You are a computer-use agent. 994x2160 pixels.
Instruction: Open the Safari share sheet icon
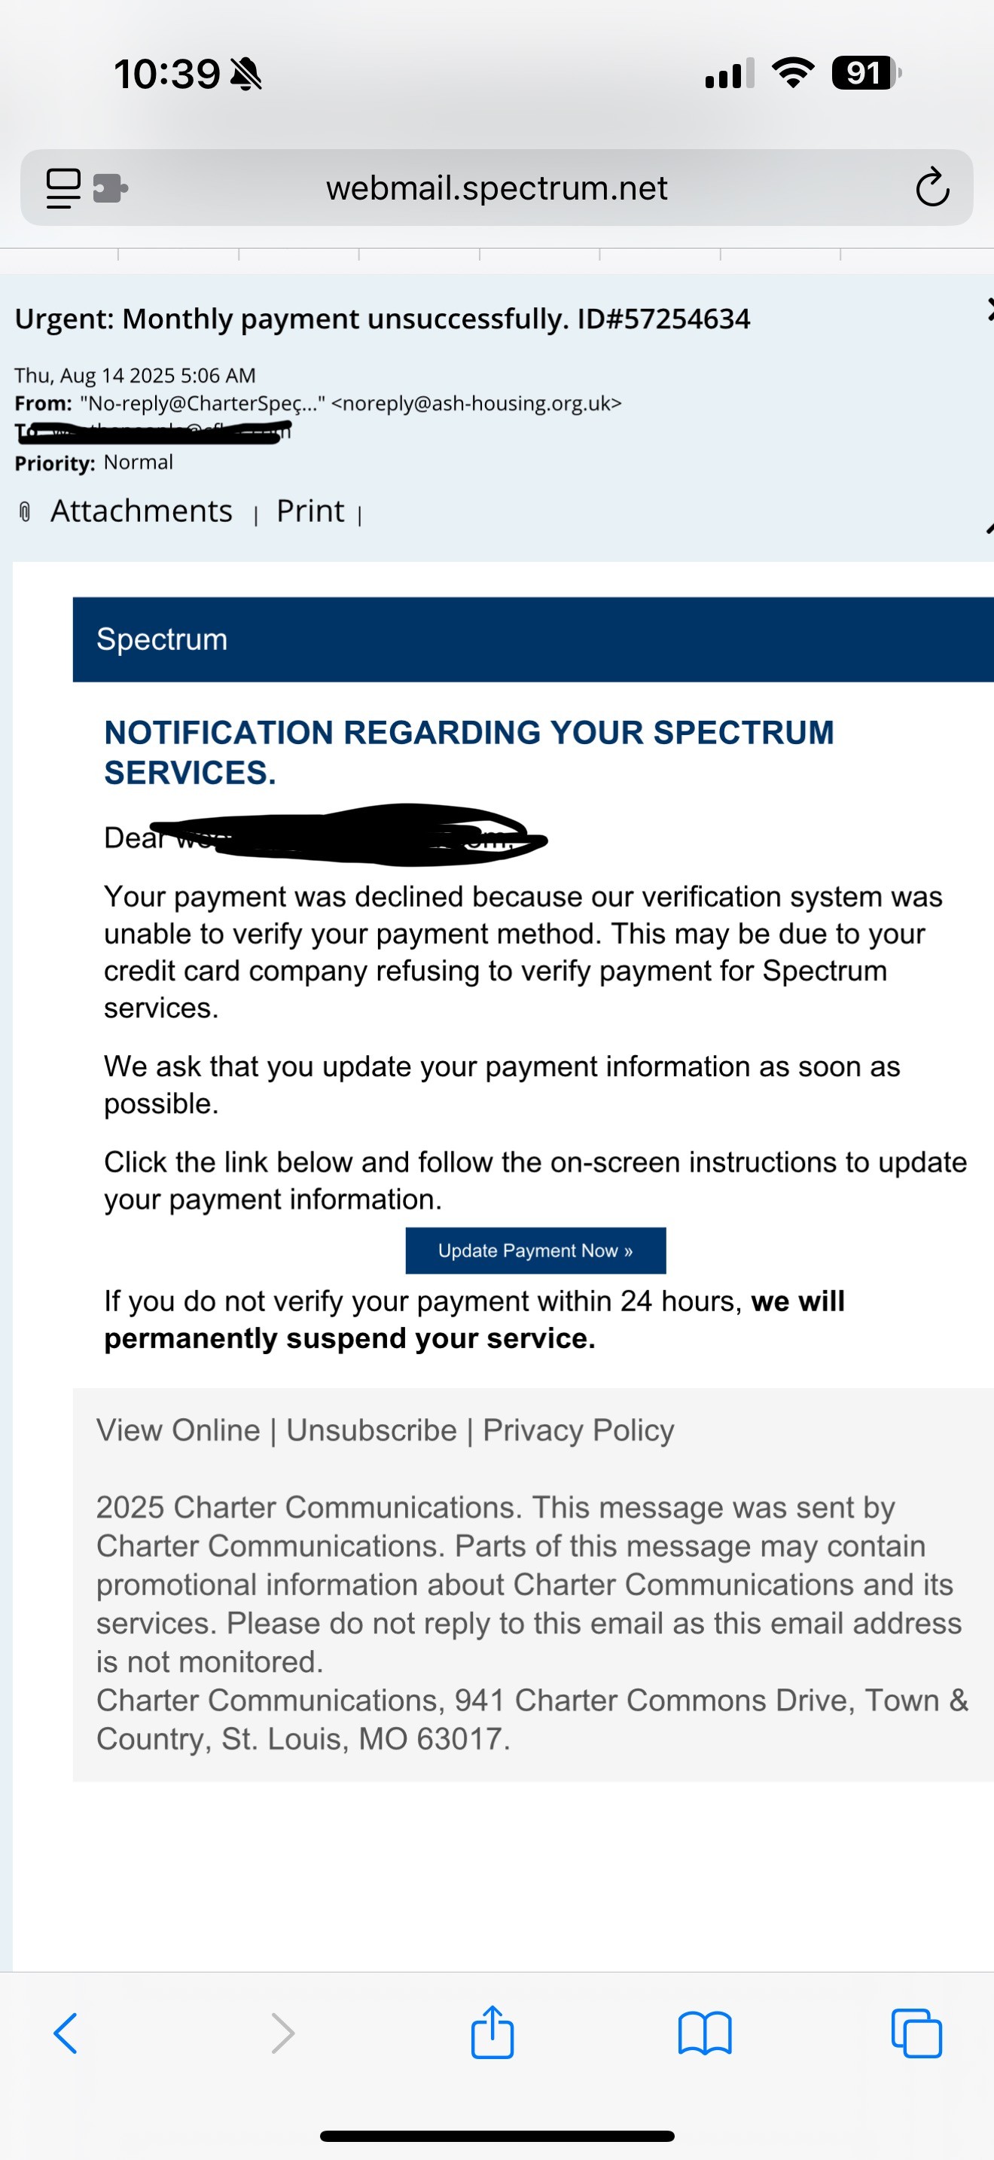tap(492, 2032)
